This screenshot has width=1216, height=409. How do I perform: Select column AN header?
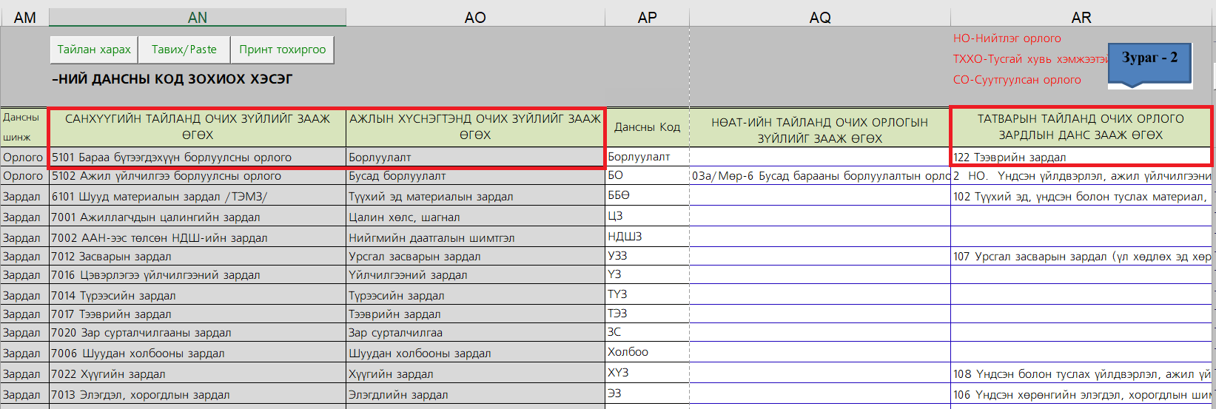tap(198, 17)
